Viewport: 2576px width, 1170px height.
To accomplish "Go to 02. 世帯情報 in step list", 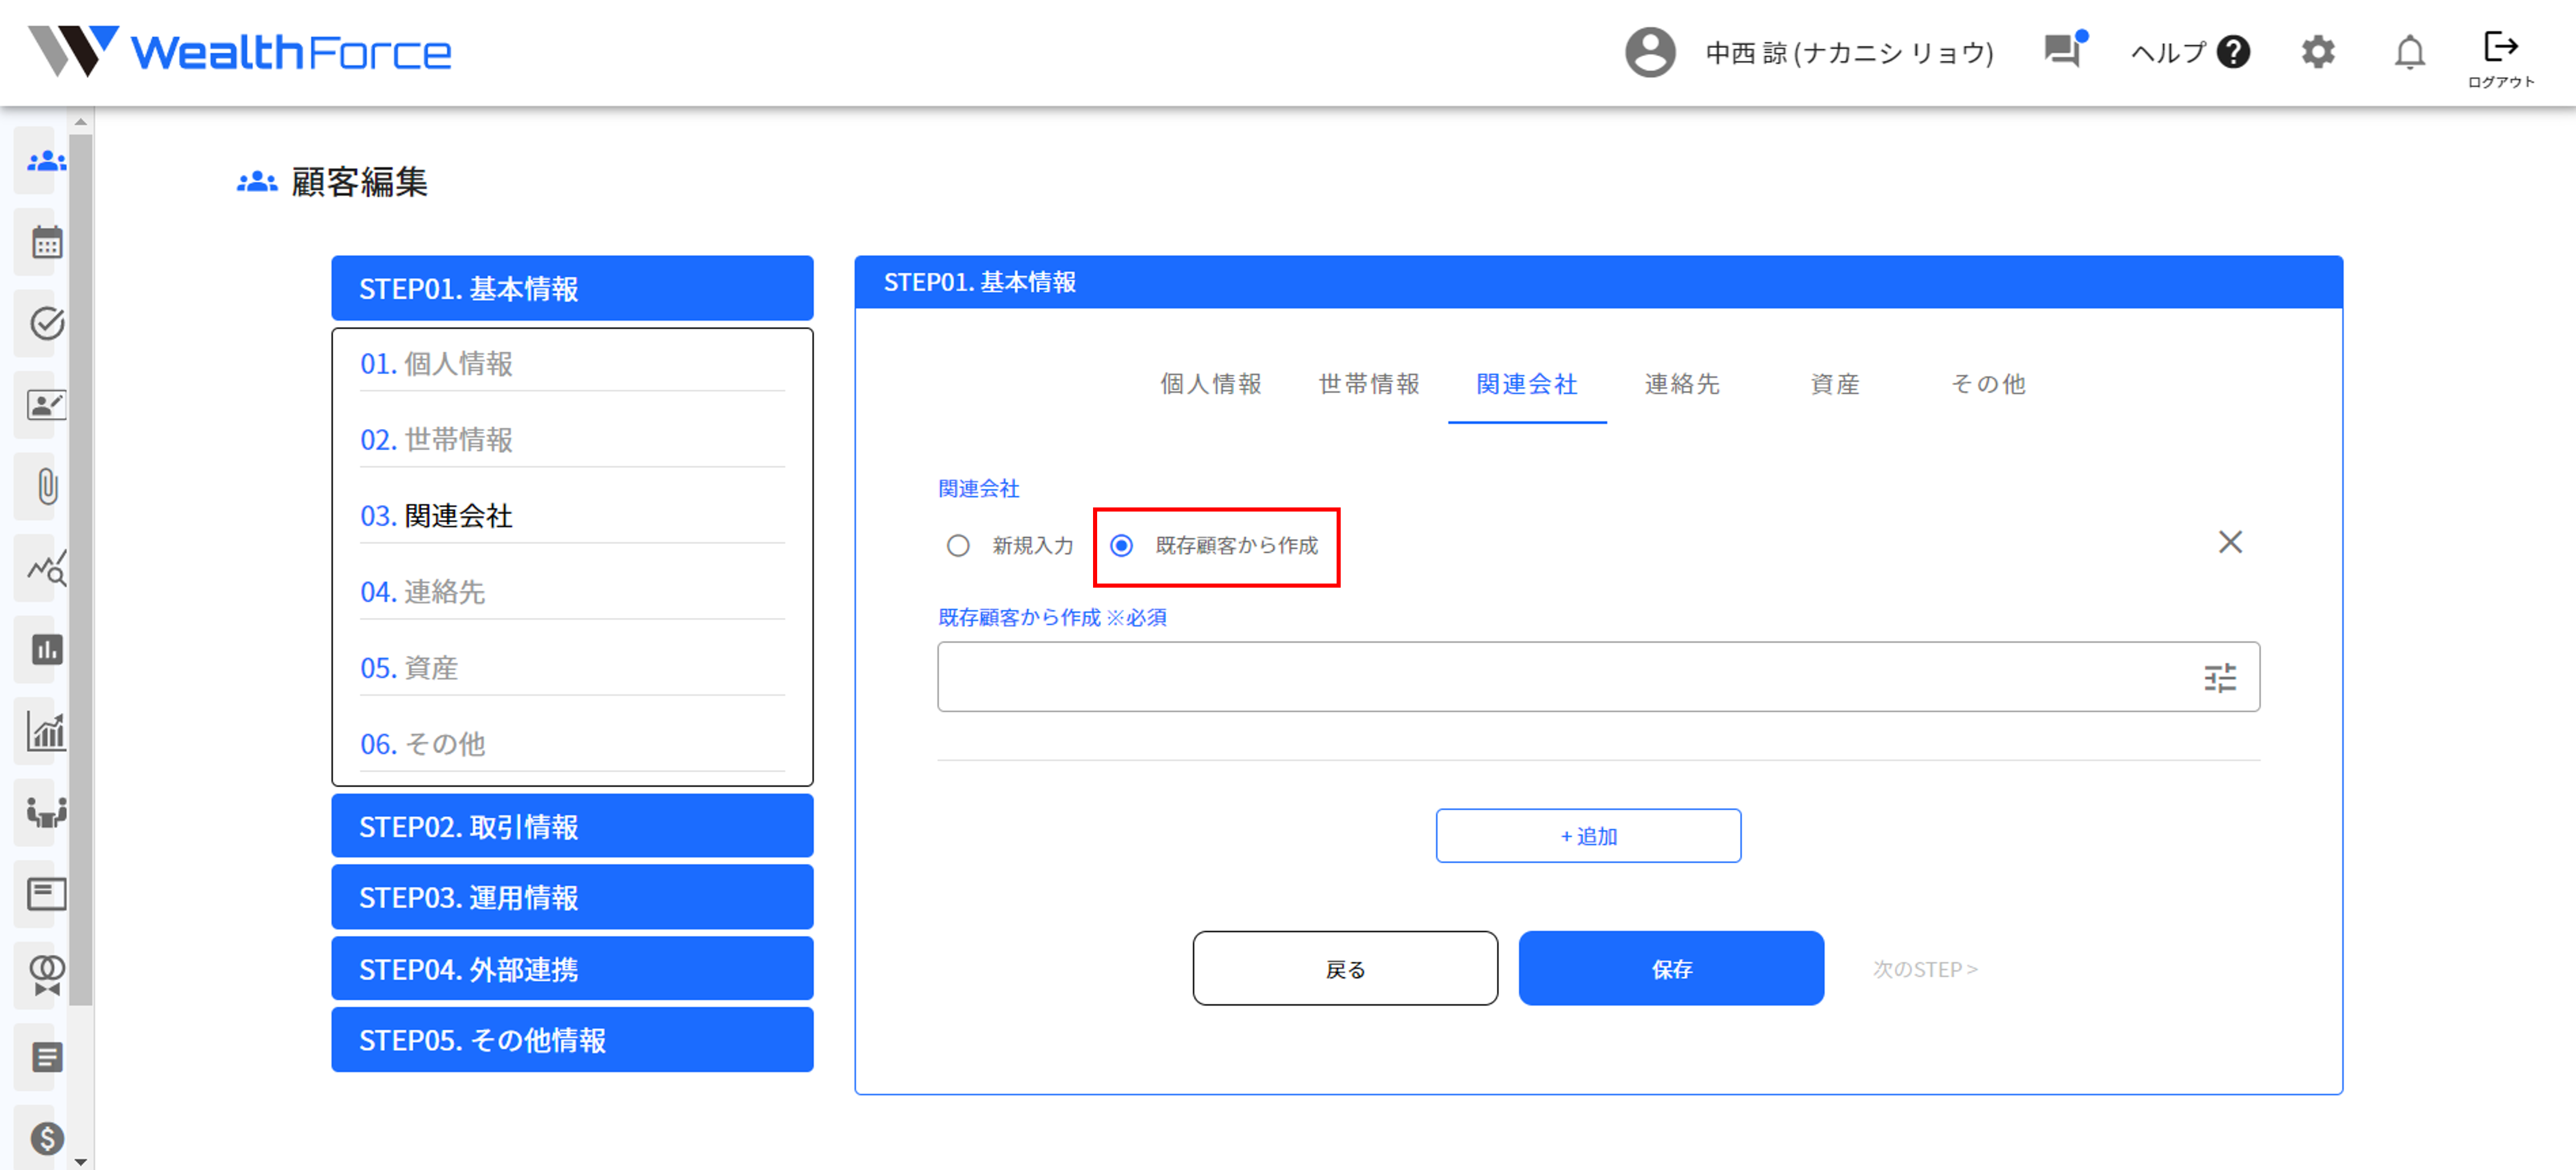I will pyautogui.click(x=572, y=439).
